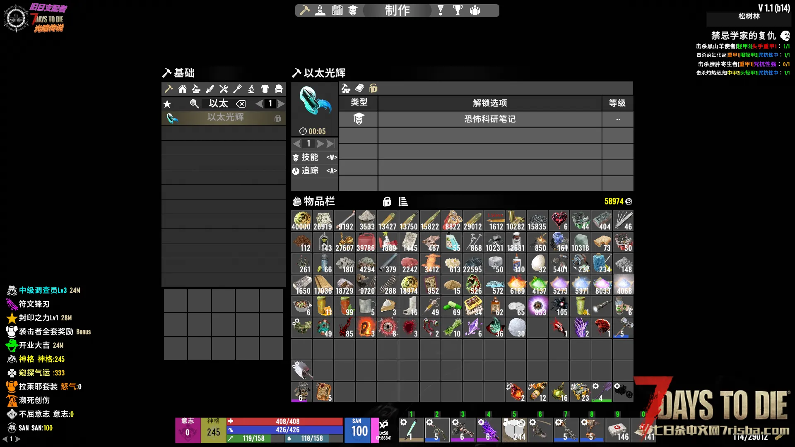Click the book description icon
The image size is (795, 447).
(x=359, y=88)
